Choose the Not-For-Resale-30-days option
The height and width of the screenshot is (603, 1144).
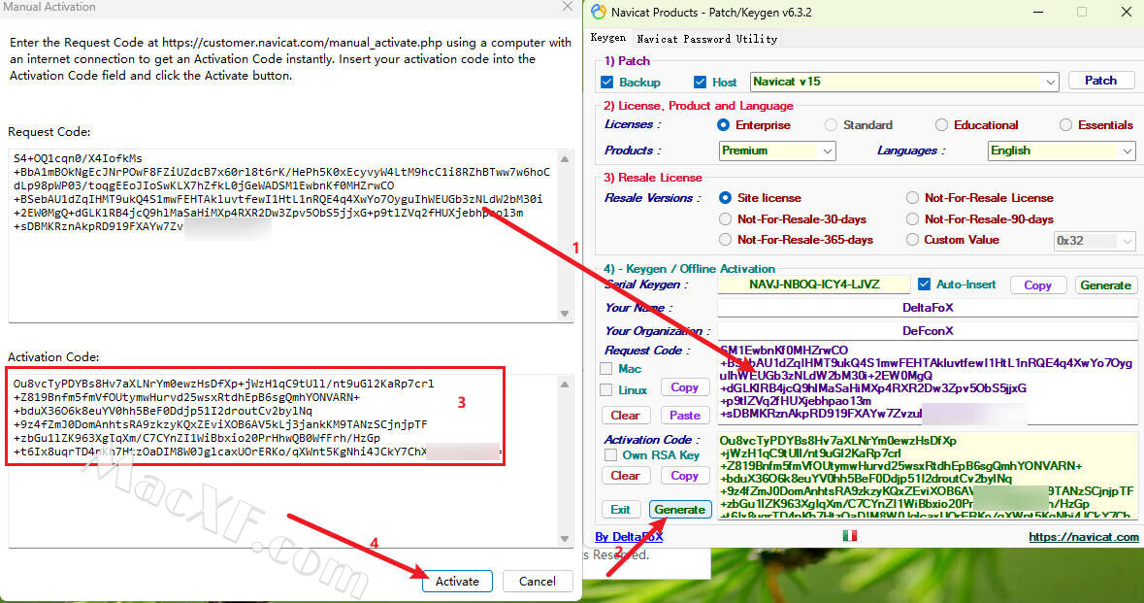tap(726, 219)
